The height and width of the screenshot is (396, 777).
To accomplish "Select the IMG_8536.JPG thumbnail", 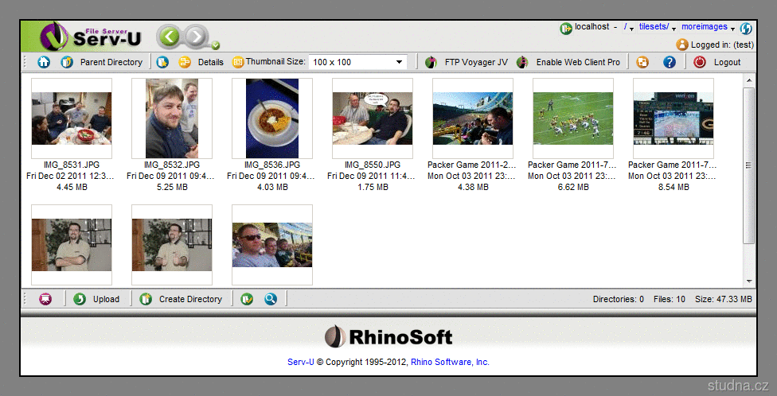I will coord(272,118).
